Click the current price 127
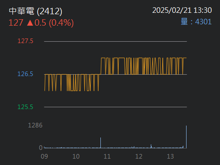This screenshot has height=165, width=220. 16,23
